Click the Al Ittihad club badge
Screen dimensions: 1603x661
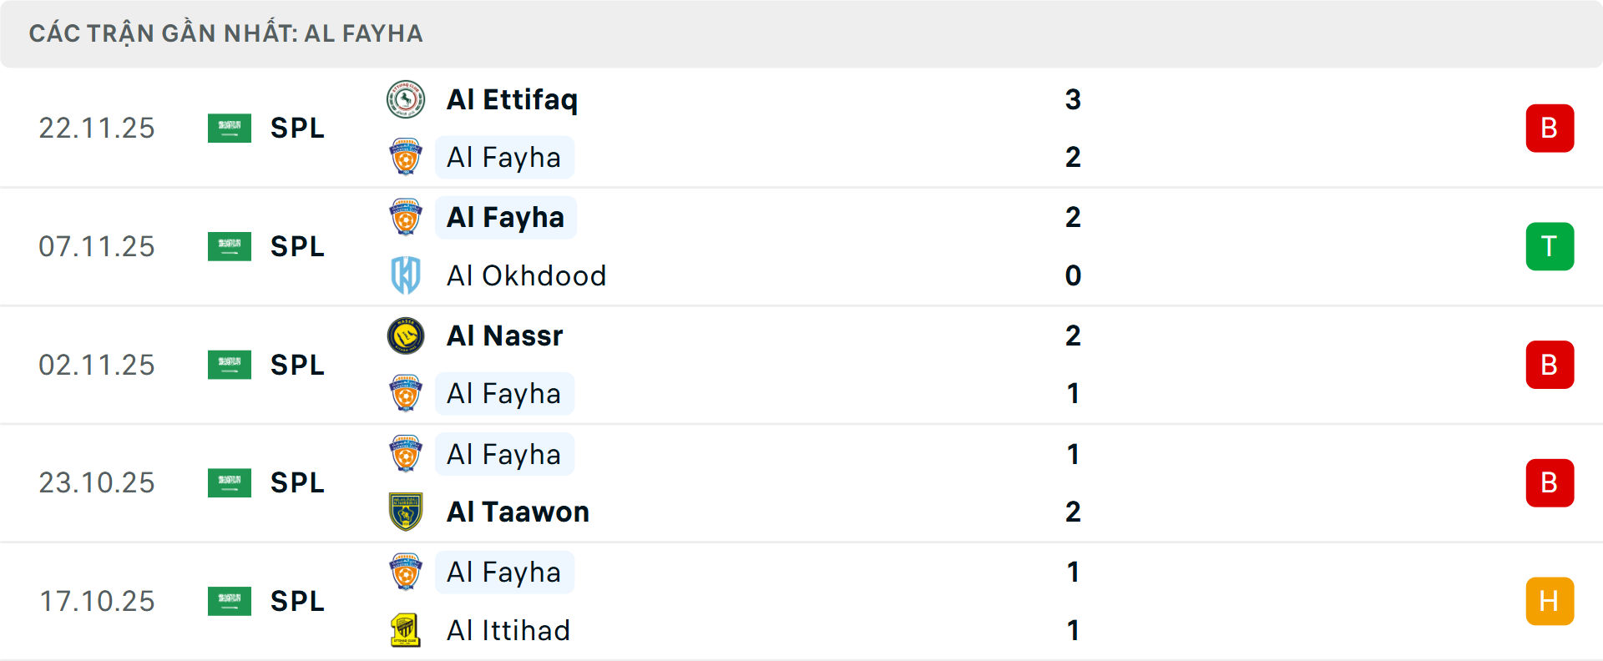[406, 631]
